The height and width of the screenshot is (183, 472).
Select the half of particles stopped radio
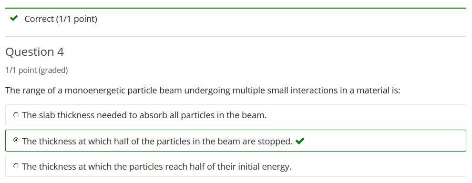coord(16,140)
